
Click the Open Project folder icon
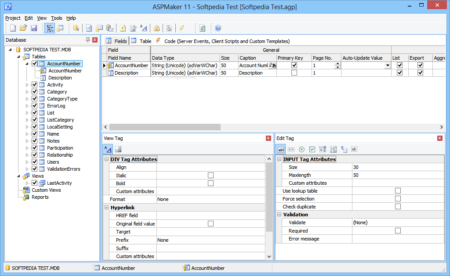coord(23,28)
